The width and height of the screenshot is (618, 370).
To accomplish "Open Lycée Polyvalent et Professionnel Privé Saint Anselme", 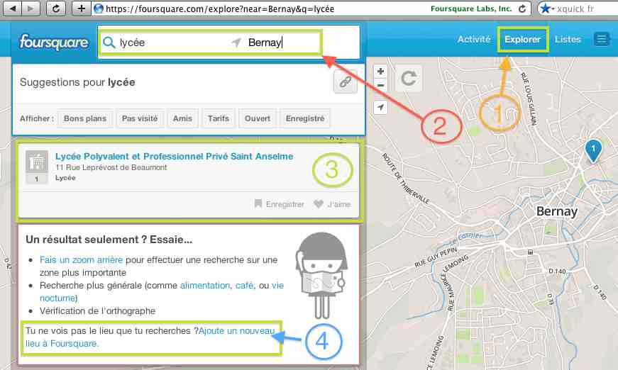I will (x=175, y=156).
